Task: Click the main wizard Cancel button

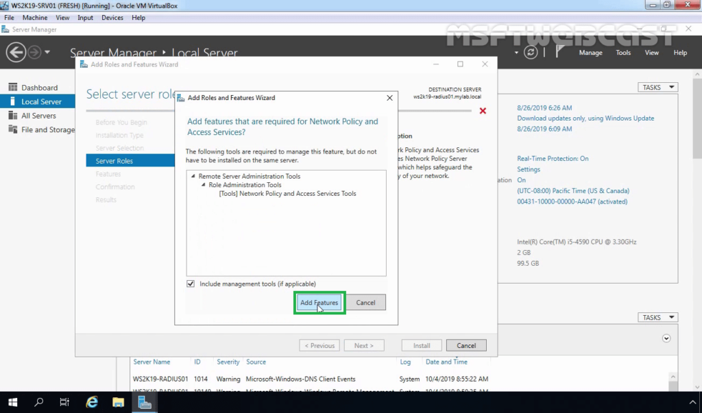Action: point(466,345)
